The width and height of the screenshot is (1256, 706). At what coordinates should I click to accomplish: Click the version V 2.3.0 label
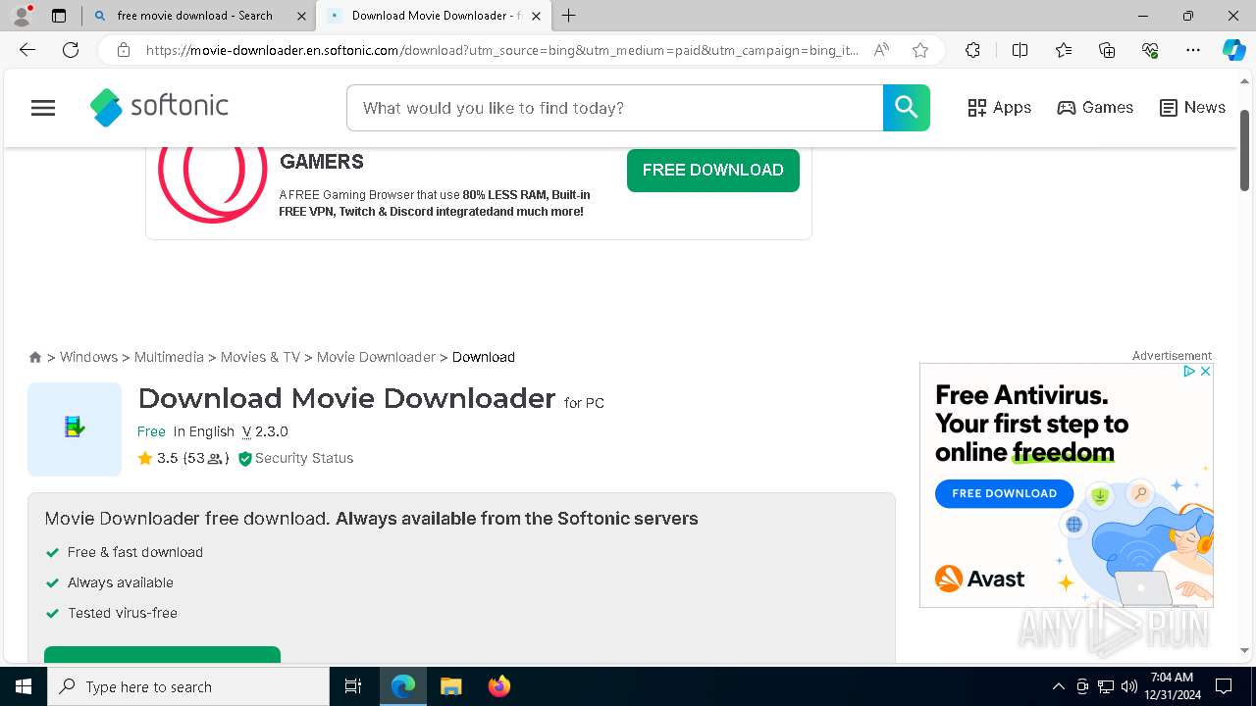click(x=265, y=431)
